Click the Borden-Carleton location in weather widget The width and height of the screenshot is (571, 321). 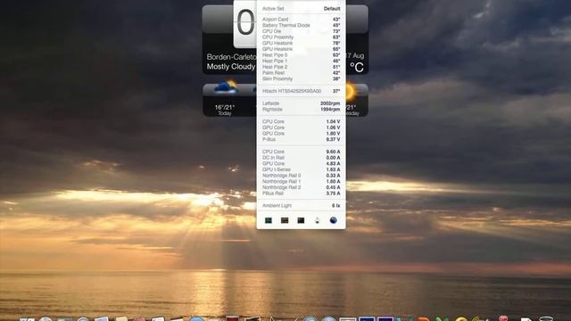point(231,57)
